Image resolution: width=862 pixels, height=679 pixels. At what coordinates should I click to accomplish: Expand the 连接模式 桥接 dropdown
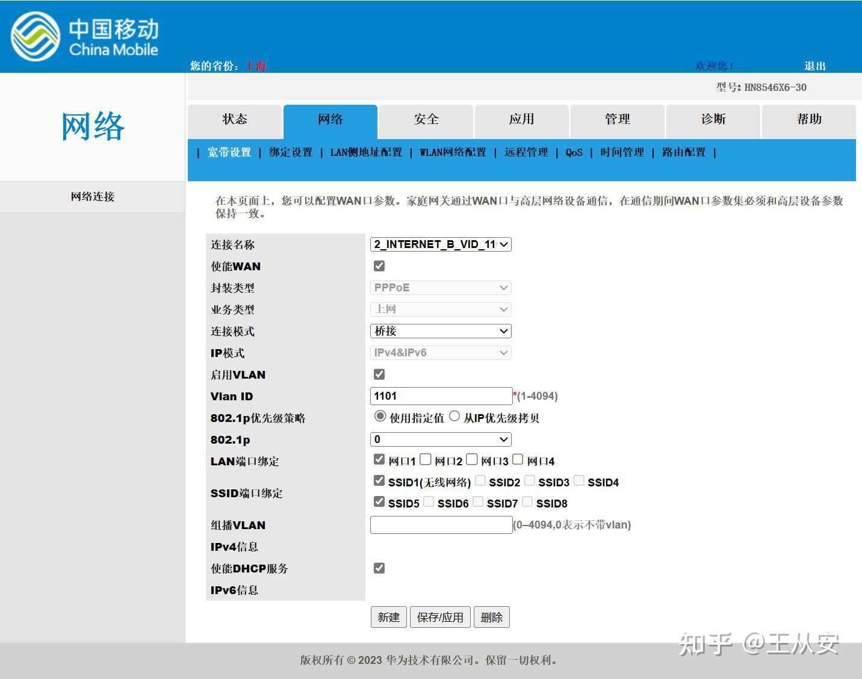pyautogui.click(x=441, y=331)
